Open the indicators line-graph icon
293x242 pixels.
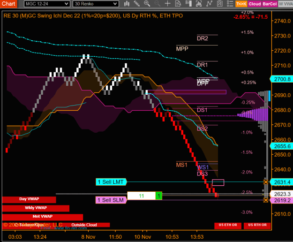209,4
